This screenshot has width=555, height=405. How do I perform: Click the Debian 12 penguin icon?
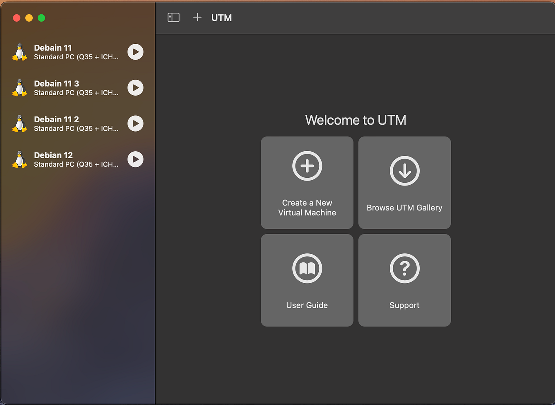click(20, 159)
